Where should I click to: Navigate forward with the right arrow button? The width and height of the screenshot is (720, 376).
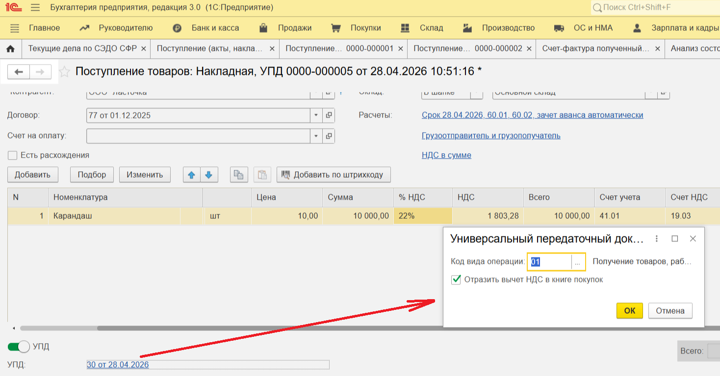coord(41,72)
